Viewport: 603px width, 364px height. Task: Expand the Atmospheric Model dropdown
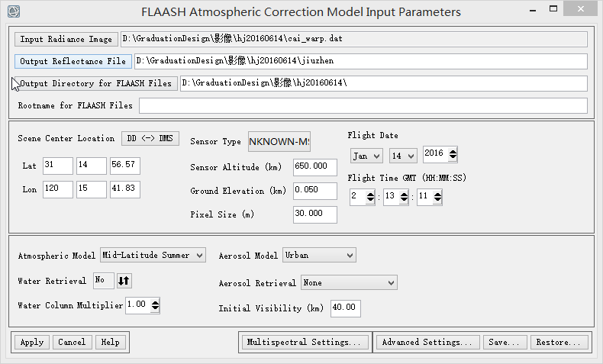point(153,255)
